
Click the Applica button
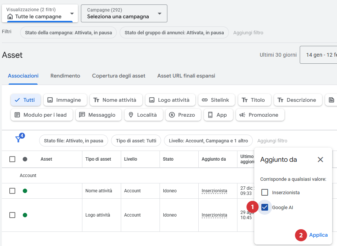[x=318, y=235]
